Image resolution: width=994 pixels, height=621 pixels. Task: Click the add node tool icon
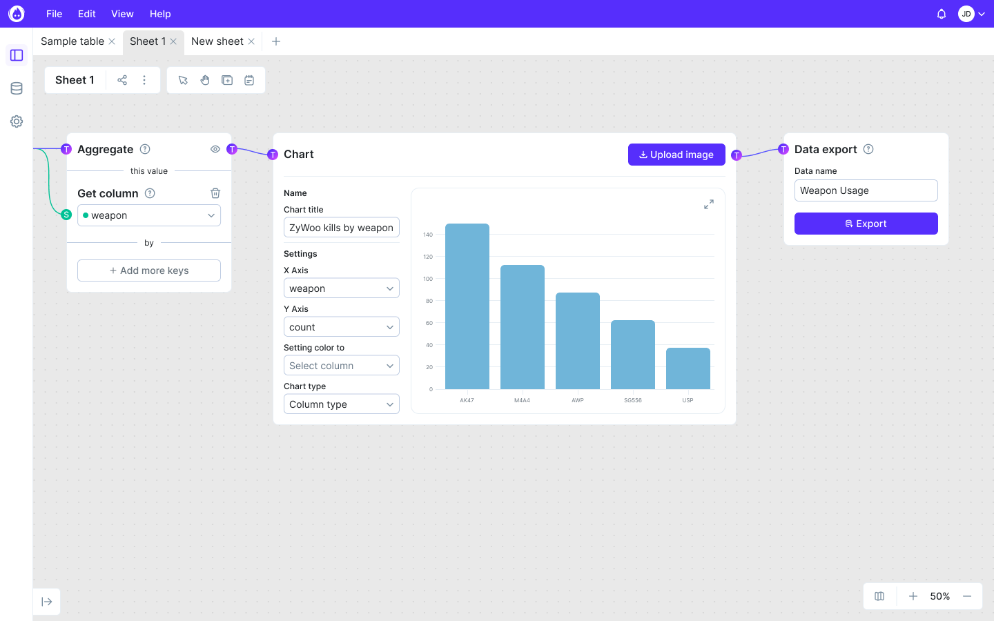tap(227, 80)
